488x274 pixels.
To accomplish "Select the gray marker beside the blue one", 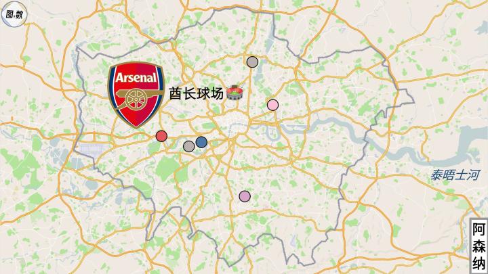I will coord(189,146).
